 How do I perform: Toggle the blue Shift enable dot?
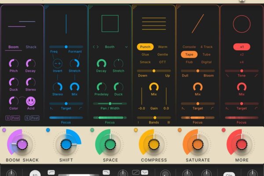tap(48, 130)
